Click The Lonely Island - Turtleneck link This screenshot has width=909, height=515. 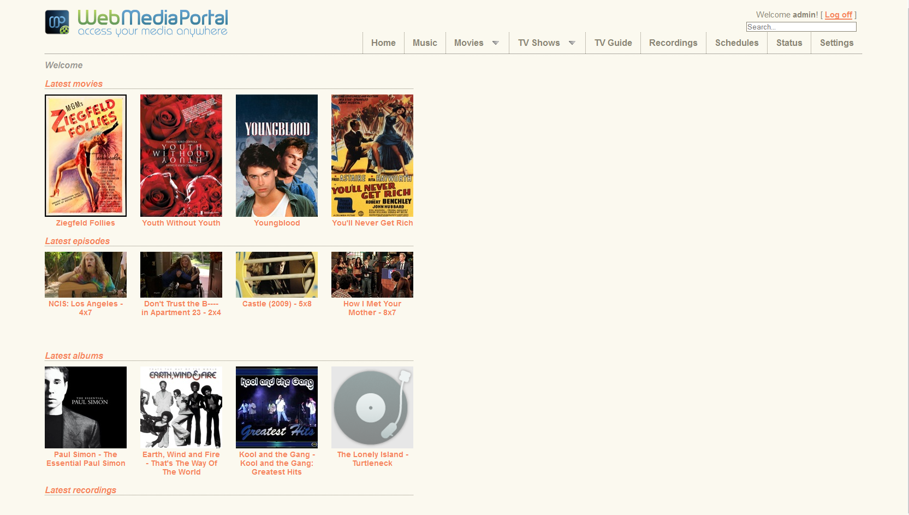click(x=372, y=459)
